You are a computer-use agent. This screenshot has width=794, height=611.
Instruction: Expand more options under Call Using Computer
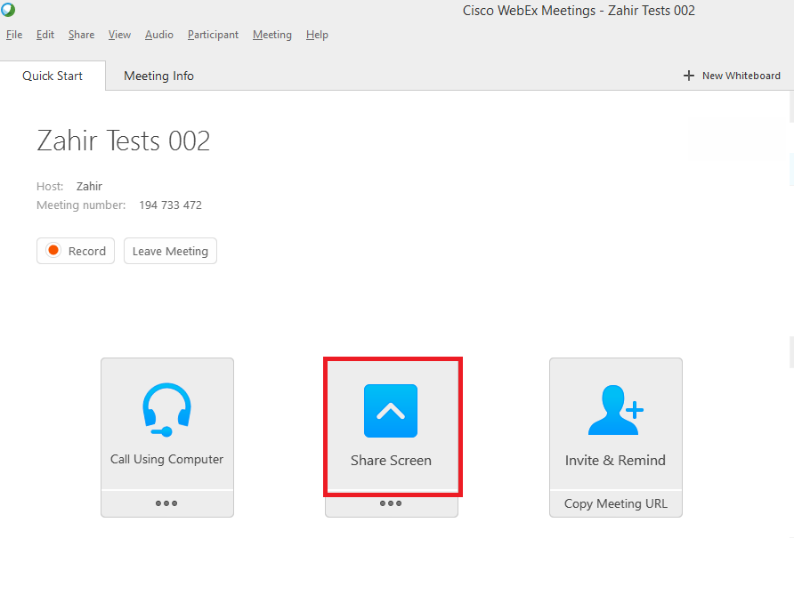166,503
